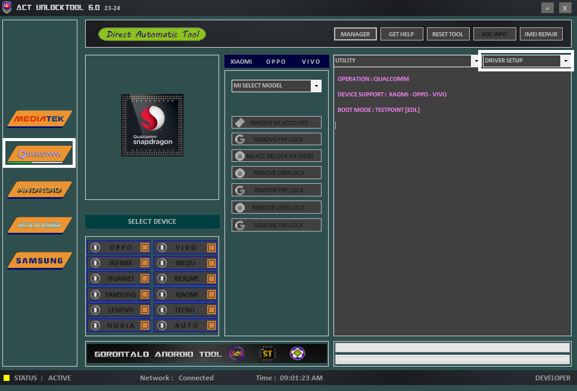Screen dimensions: 577x391
Task: Expand the DRIVER SETUP dropdown arrow
Action: click(566, 61)
